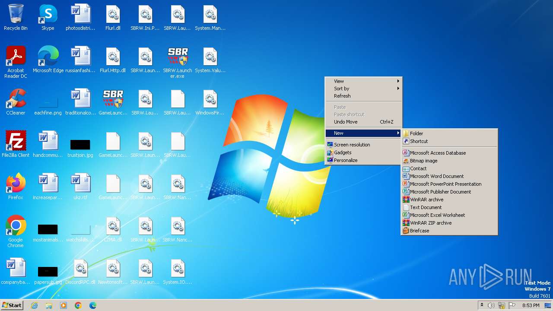This screenshot has width=553, height=311.
Task: Select the CCleaner desktop icon
Action: pos(16,102)
